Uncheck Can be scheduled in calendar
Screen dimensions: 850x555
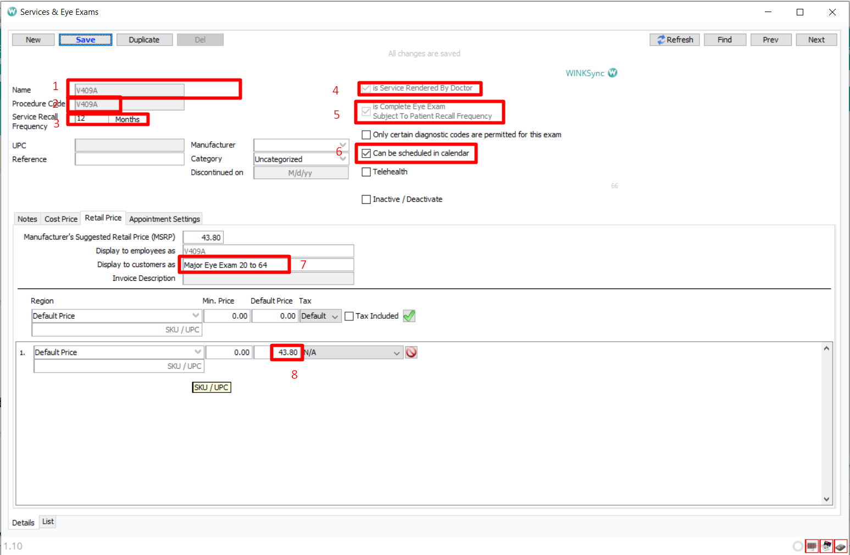(366, 153)
